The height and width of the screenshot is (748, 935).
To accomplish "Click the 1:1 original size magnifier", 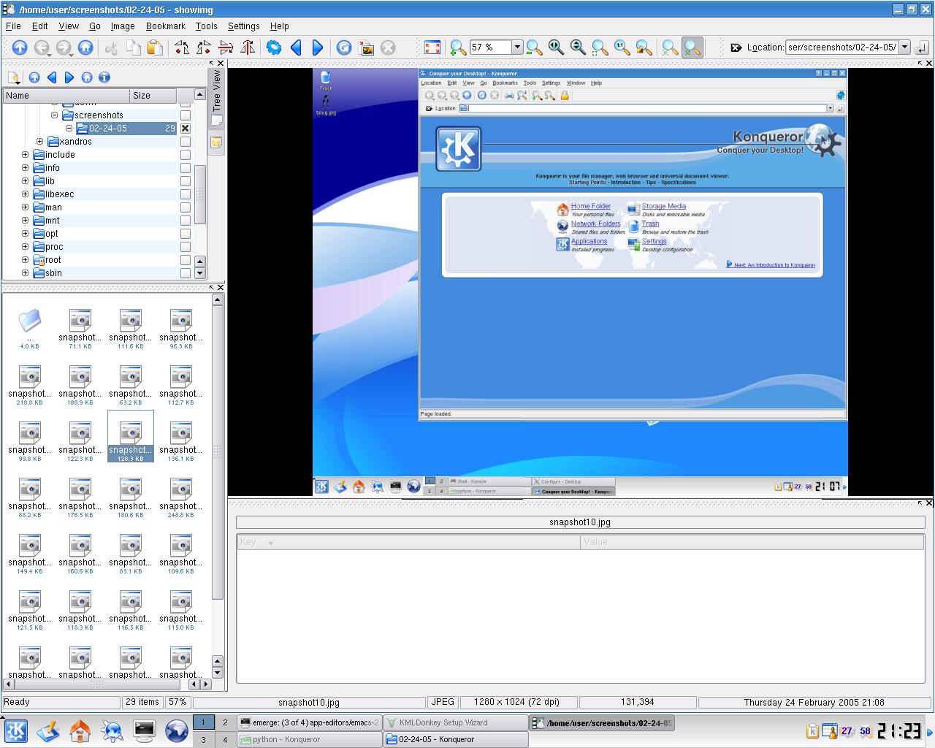I will coord(622,47).
